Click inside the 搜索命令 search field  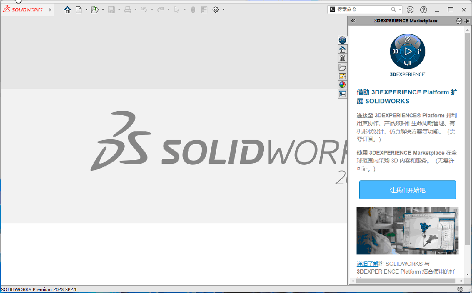click(363, 9)
